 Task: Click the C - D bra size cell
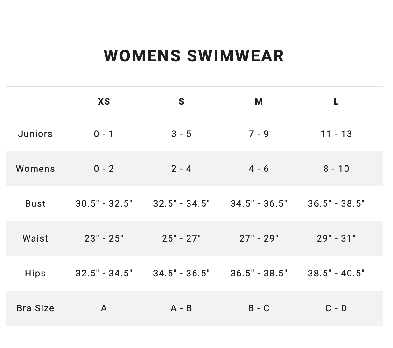click(x=336, y=308)
